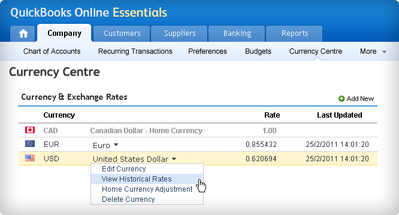The height and width of the screenshot is (215, 399).
Task: Select Delete Currency option
Action: pos(147,199)
